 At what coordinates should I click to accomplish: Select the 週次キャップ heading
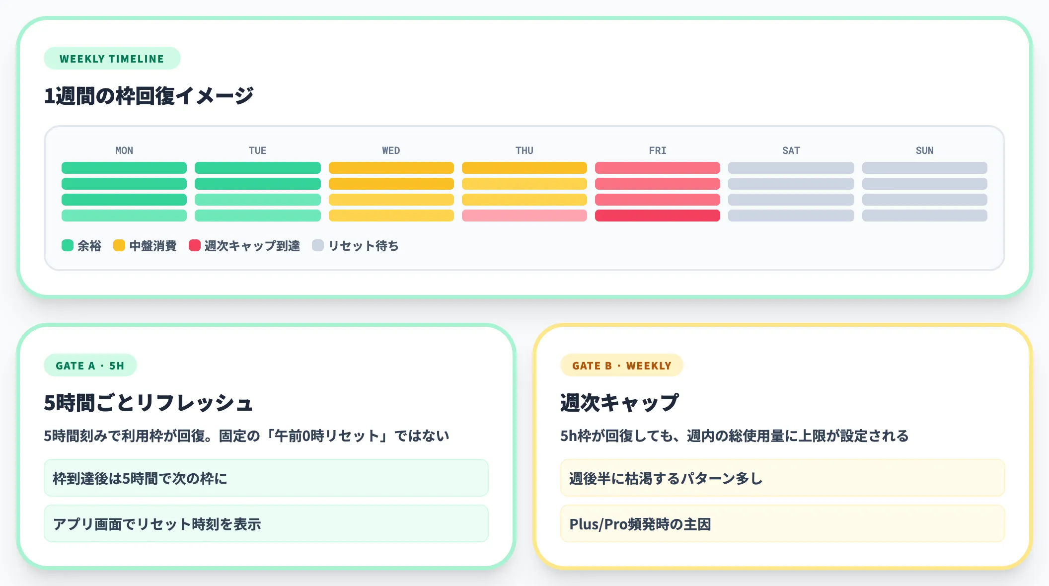click(x=619, y=403)
